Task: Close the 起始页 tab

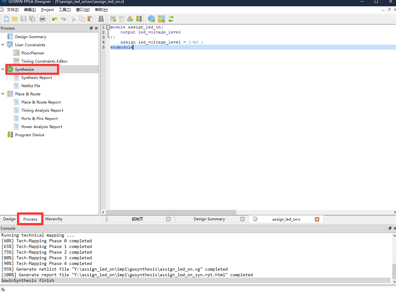Action: tap(168, 219)
